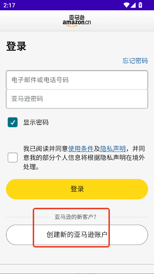Image resolution: width=154 pixels, height=274 pixels.
Task: Tap the battery charging icon
Action: click(x=140, y=5)
